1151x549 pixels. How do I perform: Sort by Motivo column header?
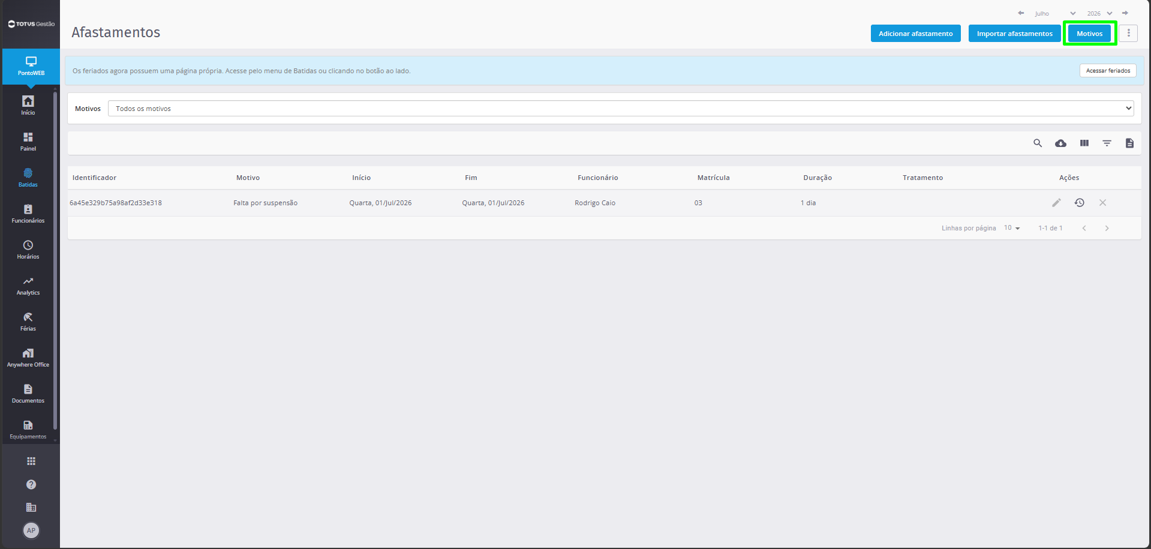coord(248,178)
